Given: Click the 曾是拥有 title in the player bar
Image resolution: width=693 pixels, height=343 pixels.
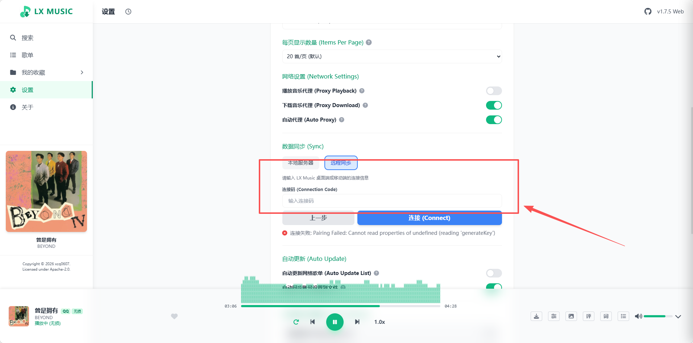Looking at the screenshot, I should (46, 310).
